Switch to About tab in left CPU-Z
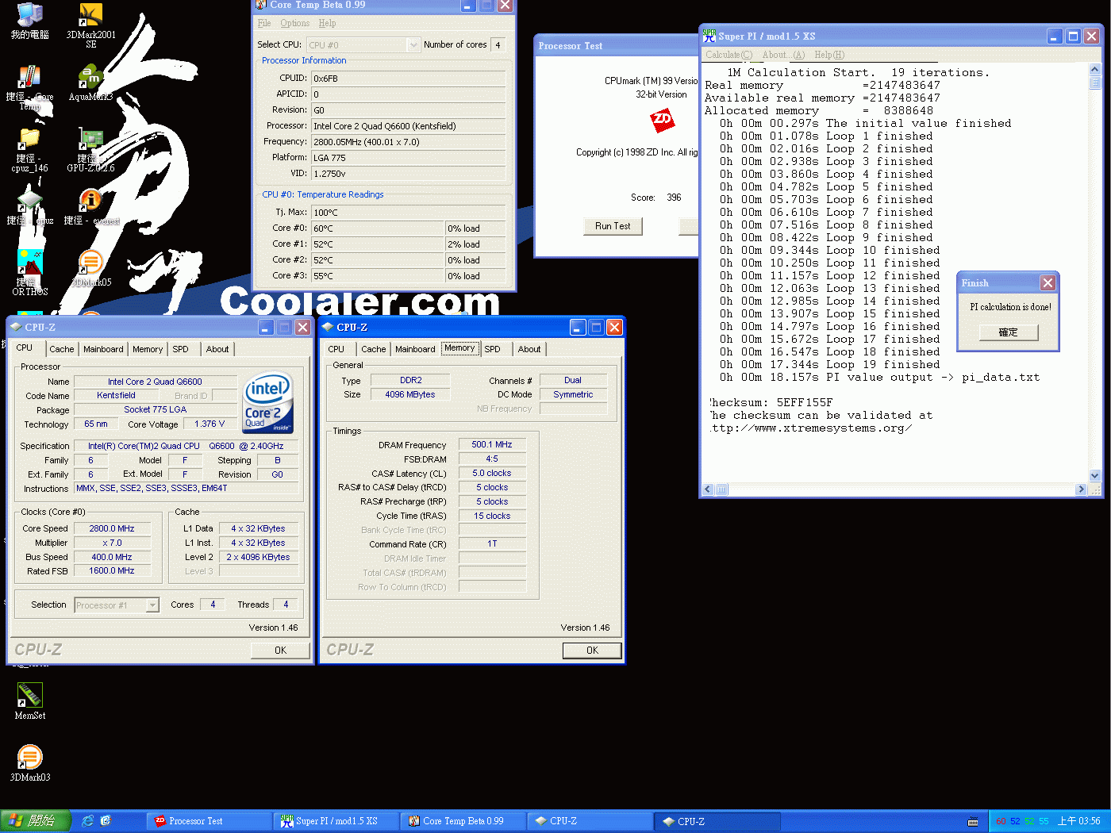This screenshot has width=1111, height=833. [x=217, y=349]
